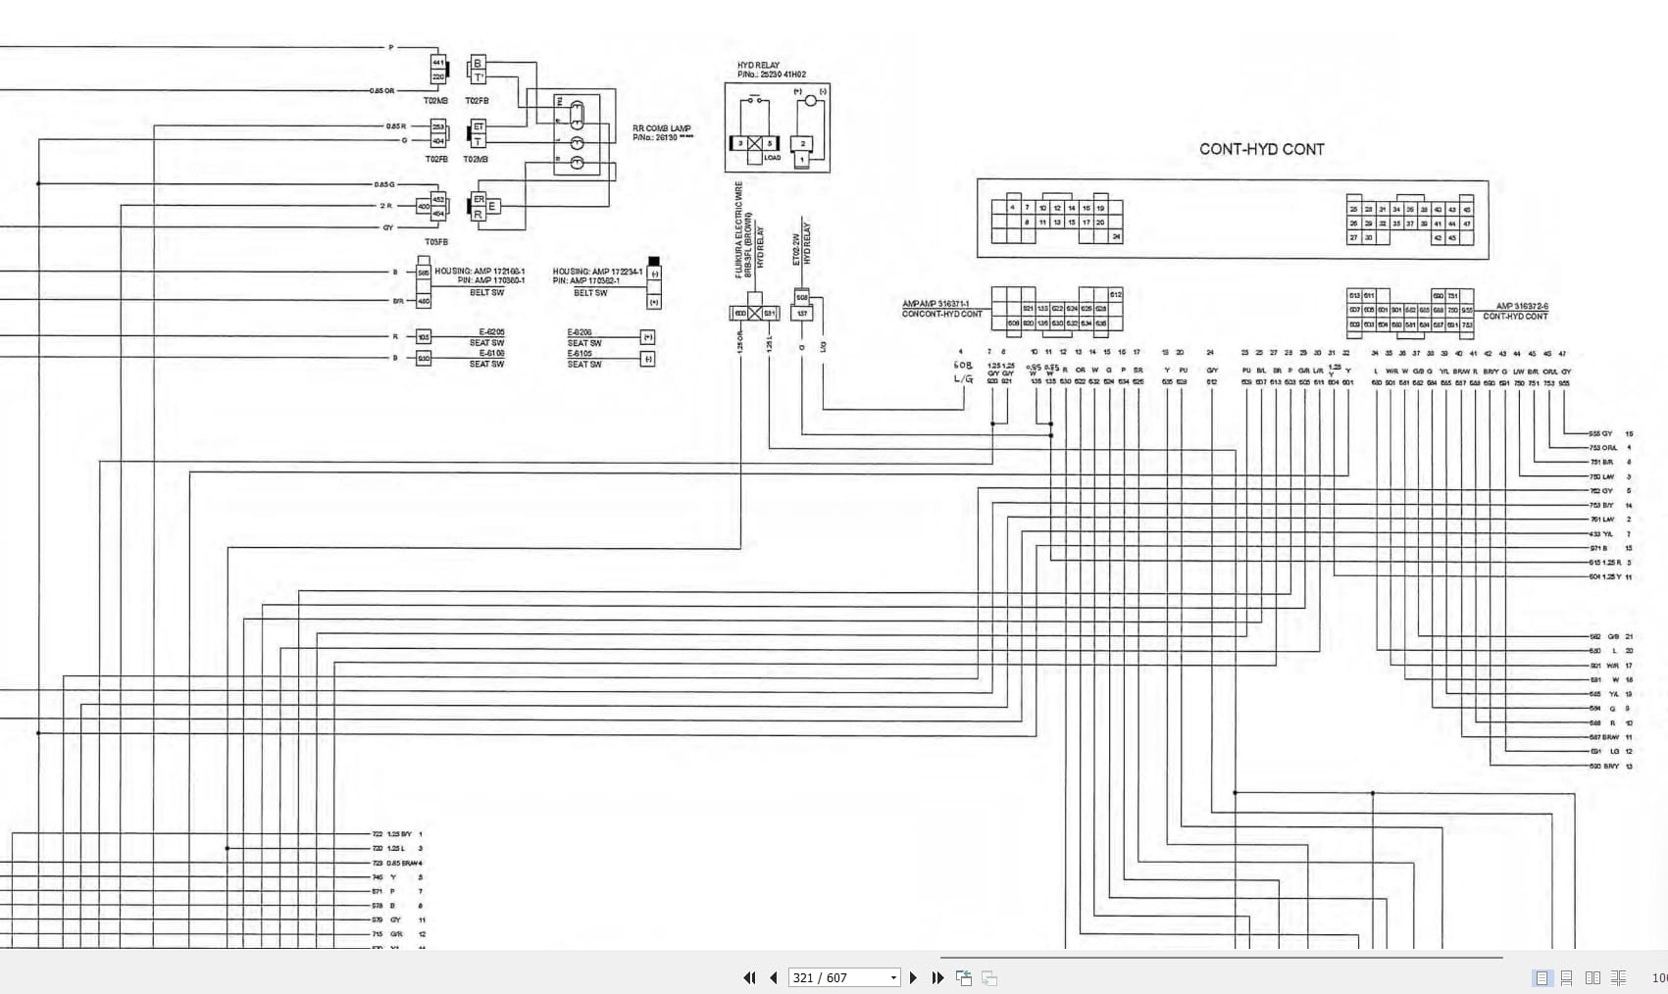Enable continuous page scrolling mode
The width and height of the screenshot is (1668, 994).
point(1565,977)
